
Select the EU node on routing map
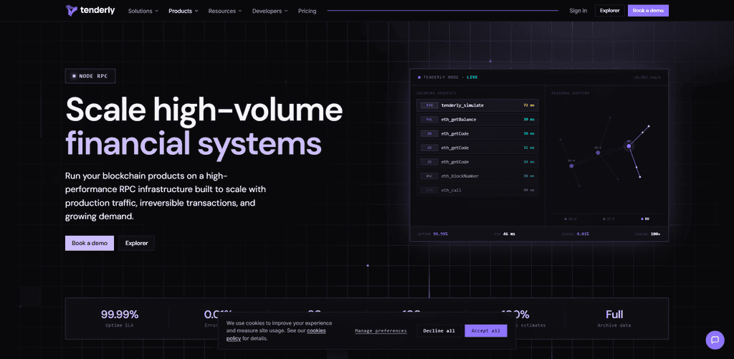click(x=629, y=146)
